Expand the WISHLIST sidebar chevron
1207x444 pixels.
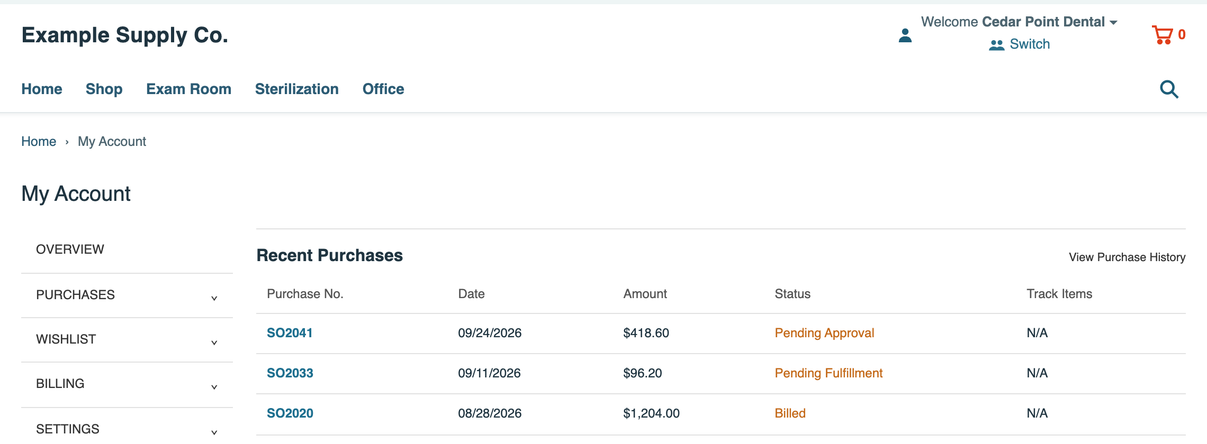[x=214, y=343]
